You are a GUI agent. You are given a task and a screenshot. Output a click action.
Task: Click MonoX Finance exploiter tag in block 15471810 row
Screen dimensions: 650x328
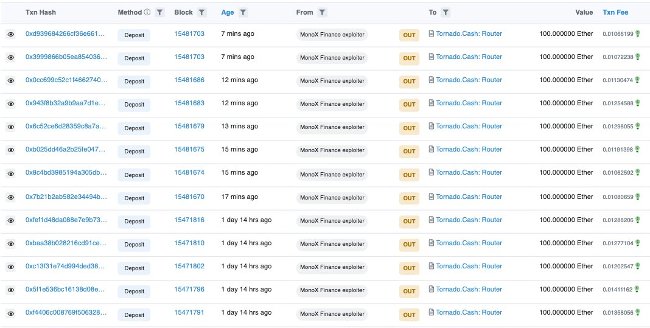tap(332, 244)
